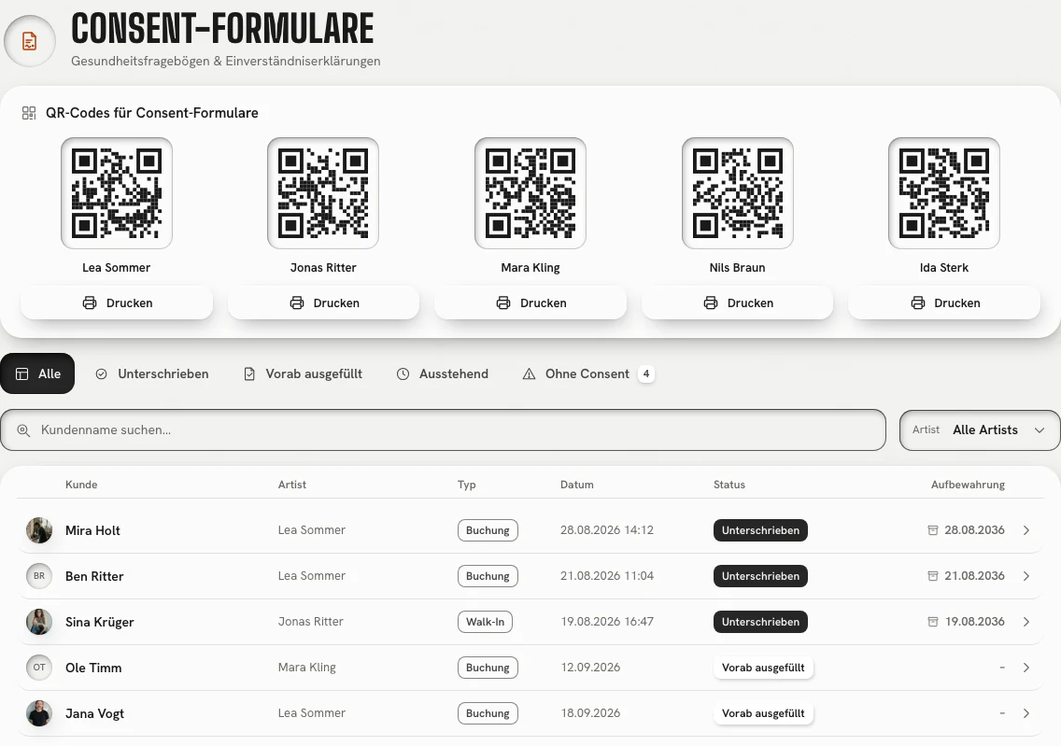Click the Datum column header
Viewport: 1061px width, 746px height.
tap(577, 485)
